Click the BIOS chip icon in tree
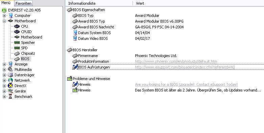The image size is (264, 133). pos(17,59)
